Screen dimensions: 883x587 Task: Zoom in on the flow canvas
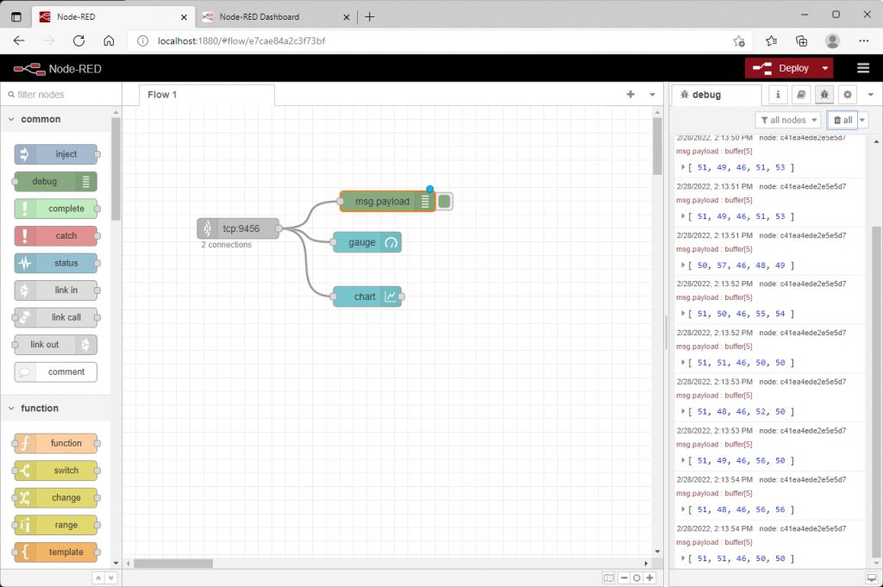650,578
